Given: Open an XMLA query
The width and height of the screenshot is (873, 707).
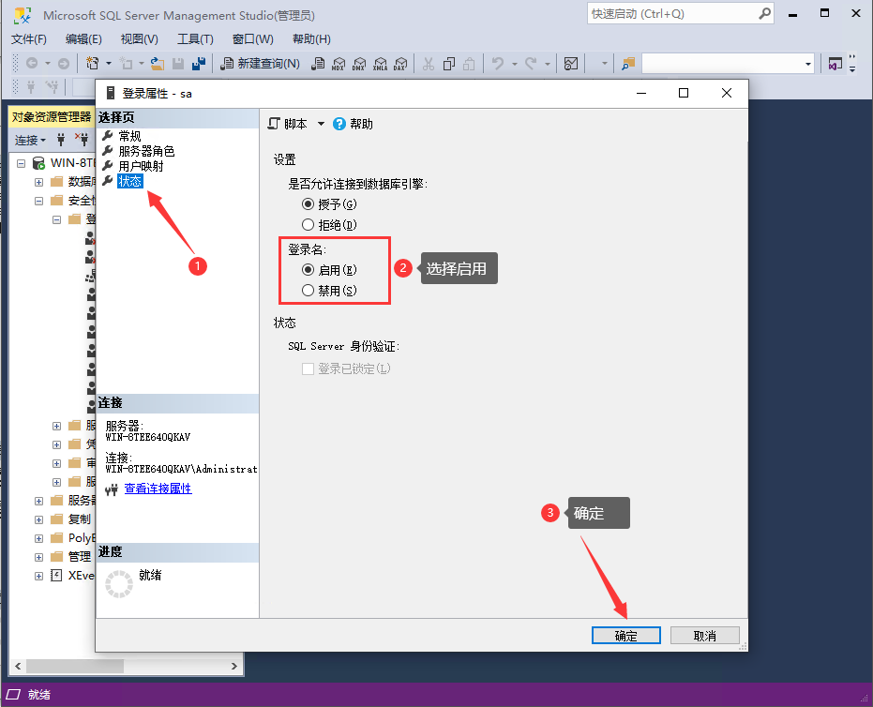Looking at the screenshot, I should pyautogui.click(x=381, y=64).
